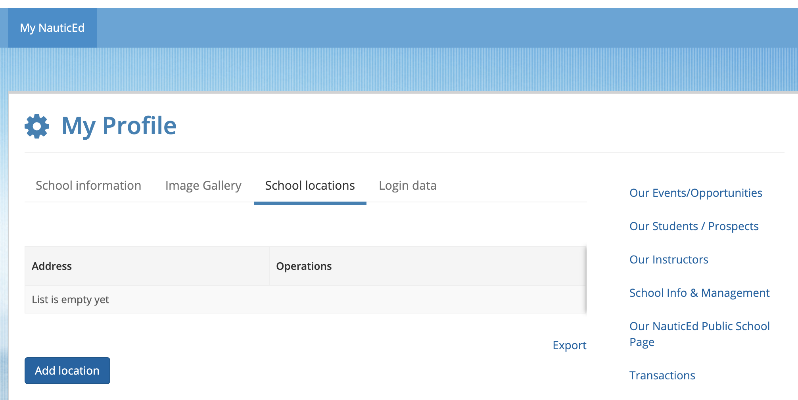Open Our Events/Opportunities link
The height and width of the screenshot is (400, 798).
tap(696, 193)
